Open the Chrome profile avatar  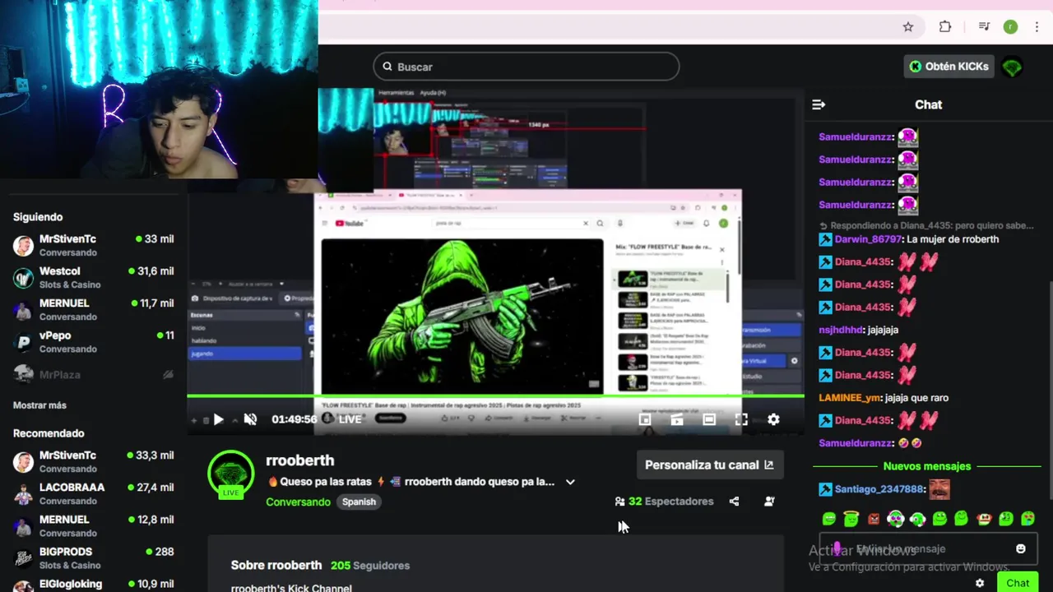(x=1010, y=26)
